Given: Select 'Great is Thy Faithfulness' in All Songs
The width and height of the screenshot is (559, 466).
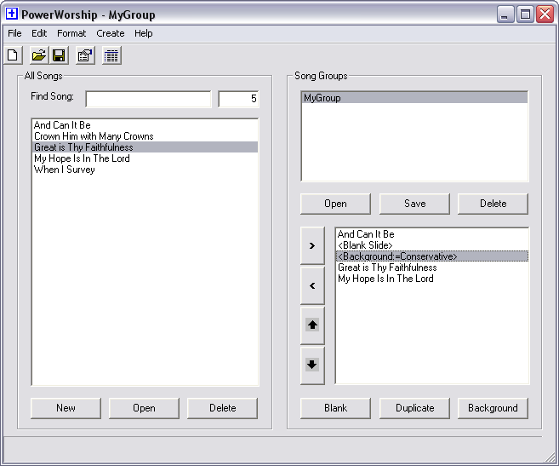Looking at the screenshot, I should 145,147.
